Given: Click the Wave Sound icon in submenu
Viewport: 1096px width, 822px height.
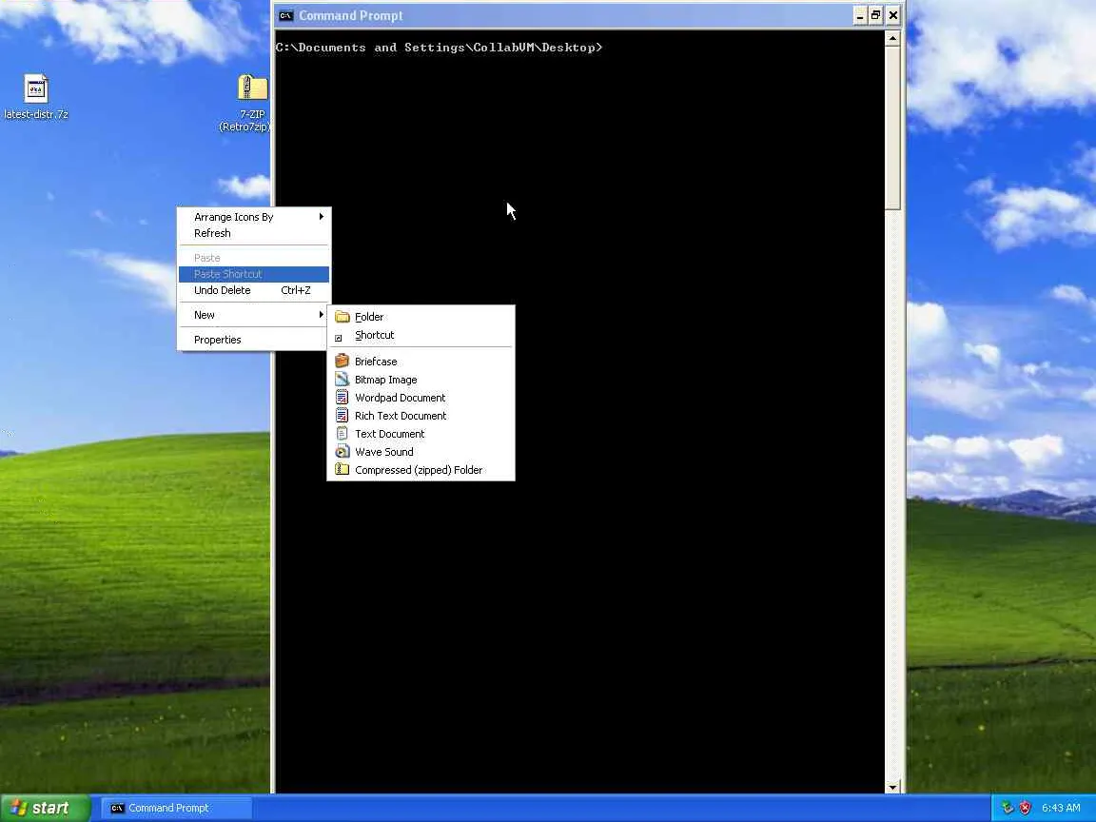Looking at the screenshot, I should coord(342,452).
